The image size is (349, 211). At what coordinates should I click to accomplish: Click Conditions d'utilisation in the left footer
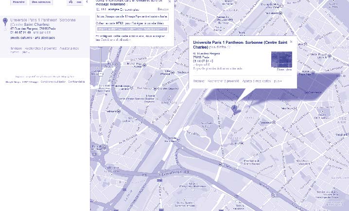tap(53, 82)
